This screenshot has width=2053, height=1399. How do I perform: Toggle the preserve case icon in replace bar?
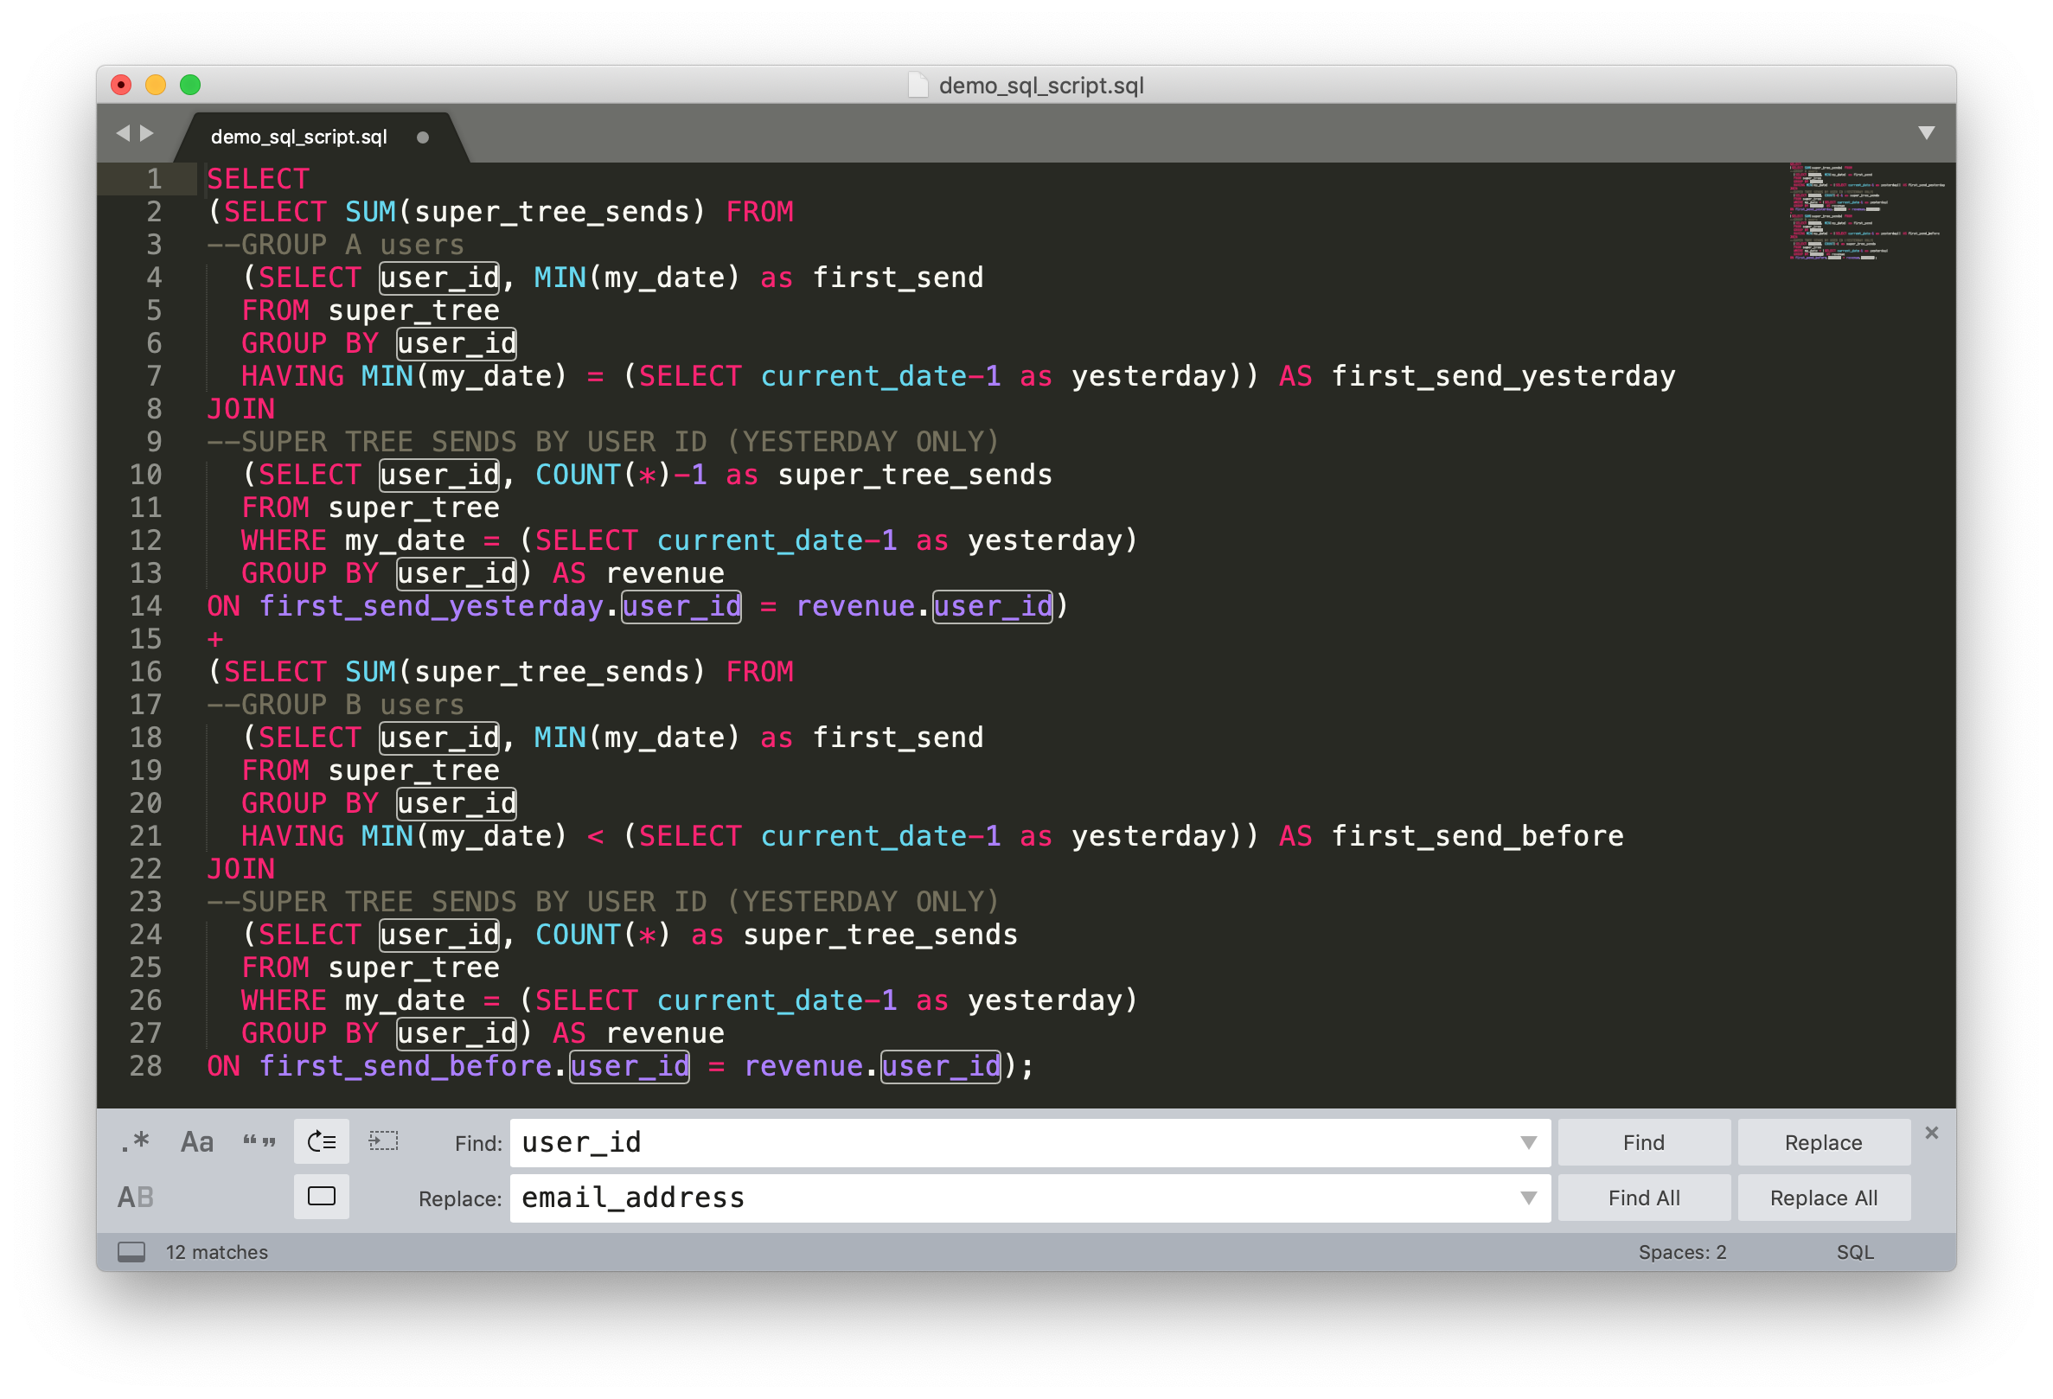(x=136, y=1198)
